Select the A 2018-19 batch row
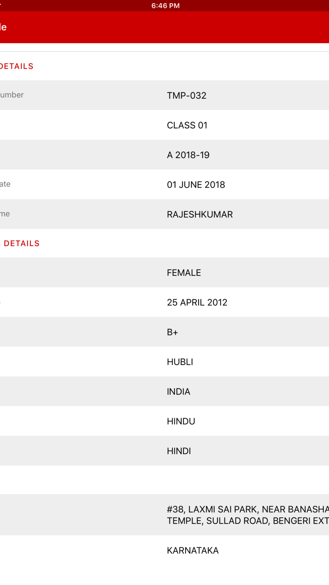This screenshot has width=329, height=585. [188, 155]
